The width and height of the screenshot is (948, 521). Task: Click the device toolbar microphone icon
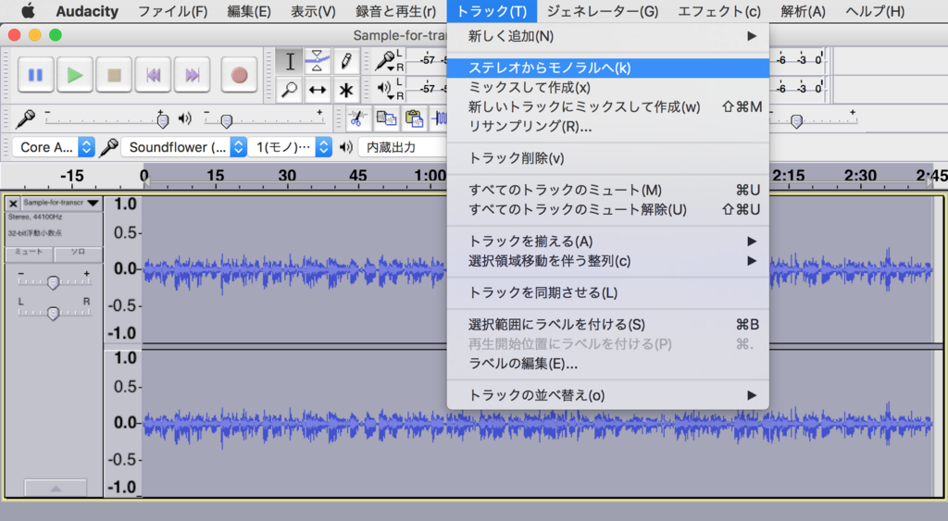tap(109, 147)
